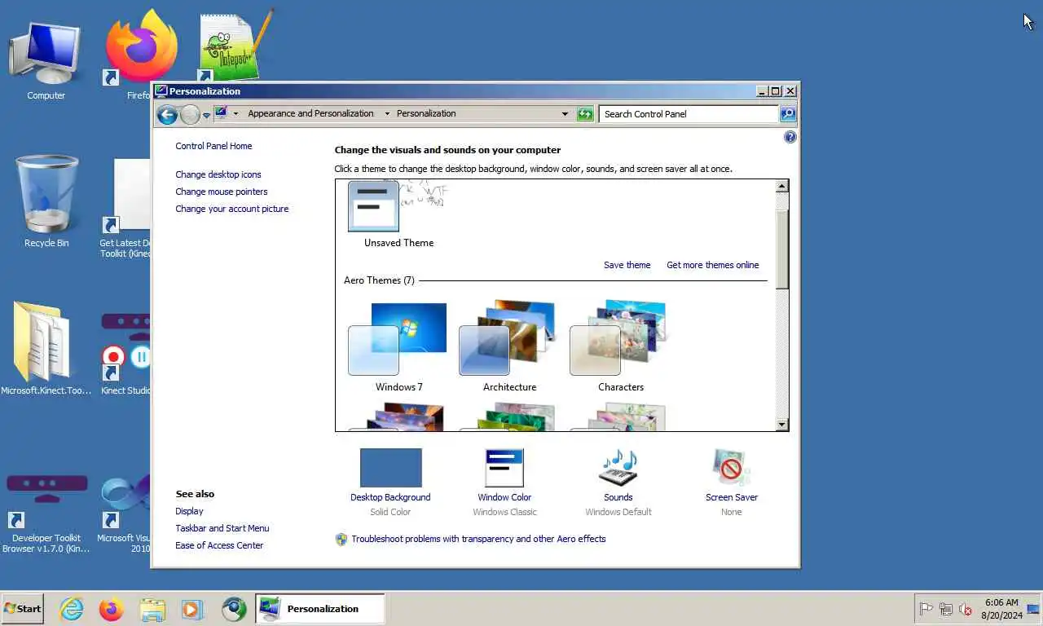1043x626 pixels.
Task: Select the Characters theme
Action: coord(620,346)
